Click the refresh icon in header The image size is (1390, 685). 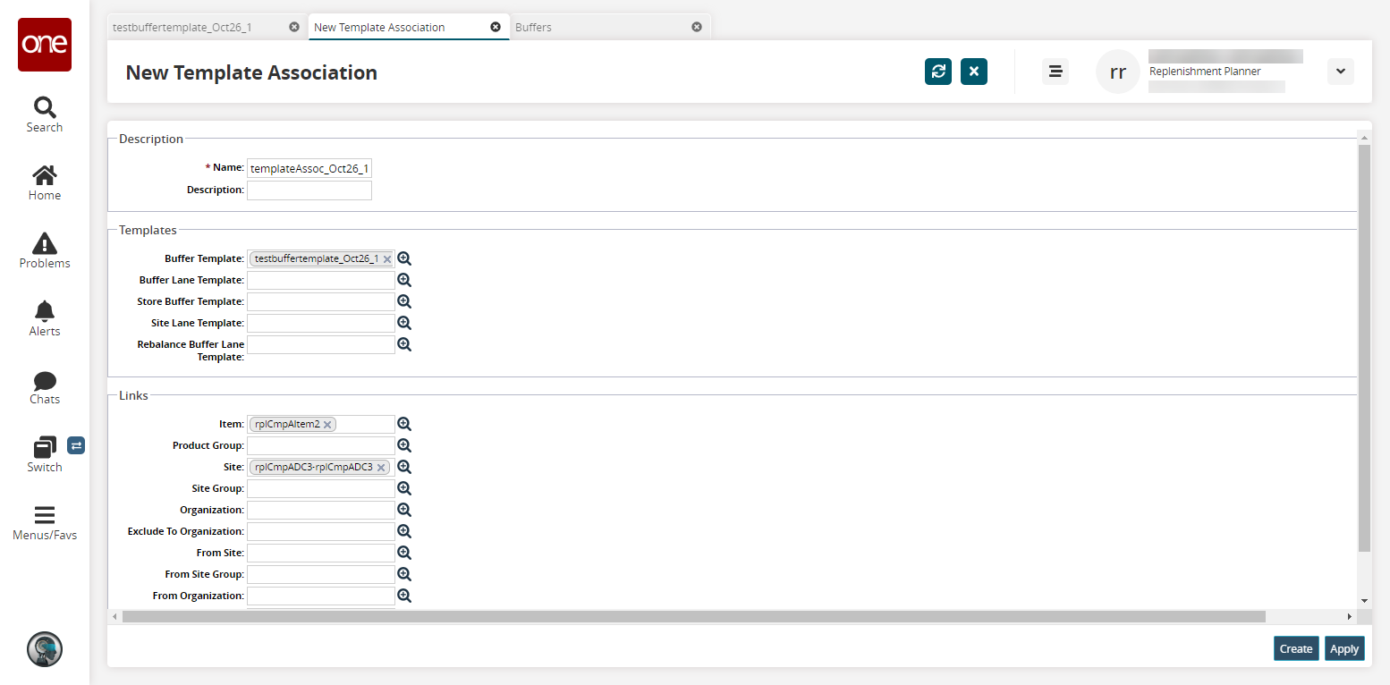coord(937,72)
